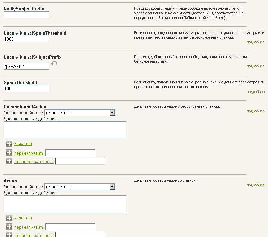The height and width of the screenshot is (237, 268).
Task: Open the UnconditionalAction main action dropdown
Action: pyautogui.click(x=80, y=113)
